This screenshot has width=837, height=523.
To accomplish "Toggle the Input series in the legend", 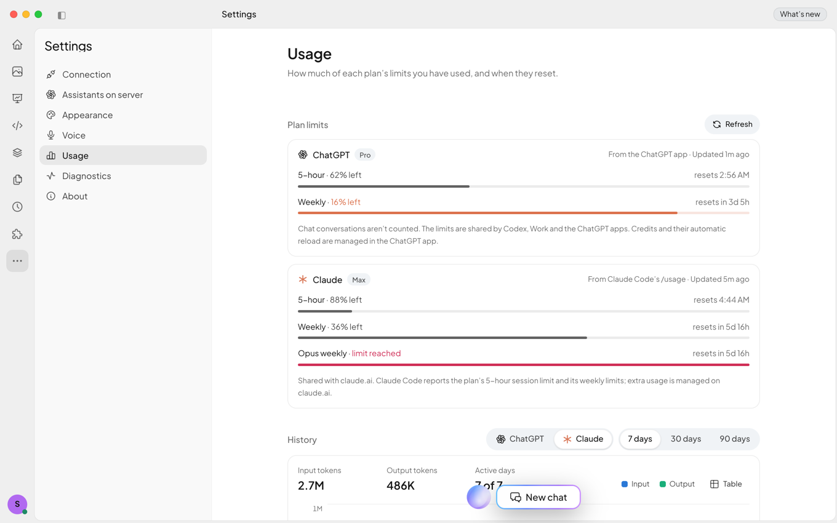I will [x=635, y=484].
